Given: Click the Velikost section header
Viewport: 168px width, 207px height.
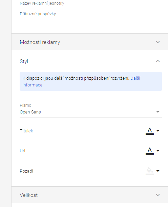Looking at the screenshot, I should (x=90, y=195).
